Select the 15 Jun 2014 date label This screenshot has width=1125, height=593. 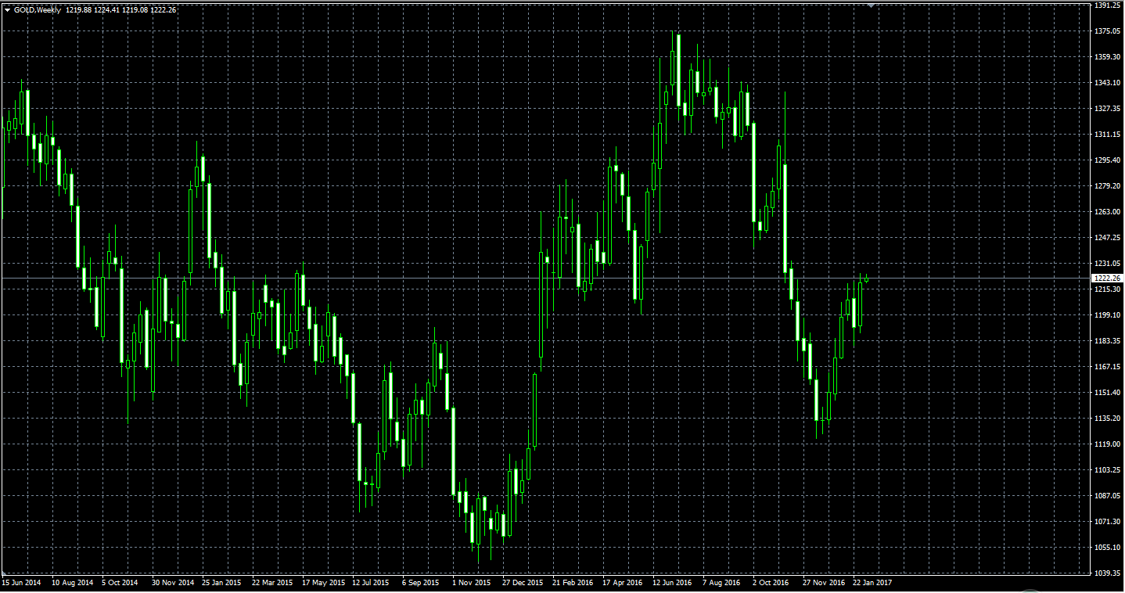tap(22, 583)
